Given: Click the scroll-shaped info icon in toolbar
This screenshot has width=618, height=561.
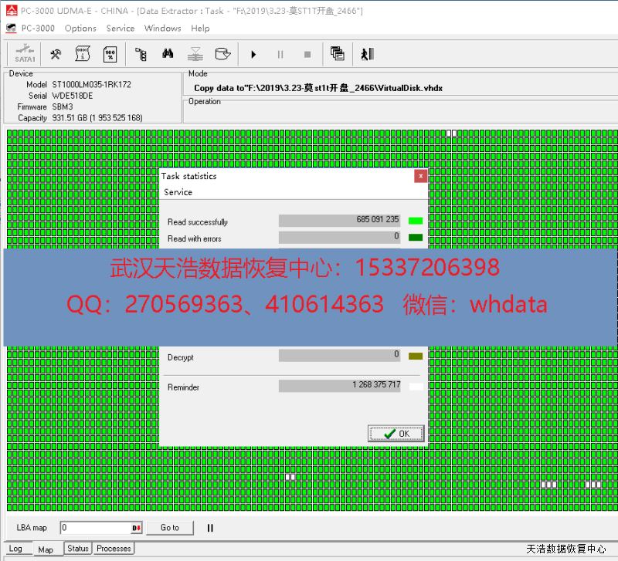Looking at the screenshot, I should tap(82, 54).
